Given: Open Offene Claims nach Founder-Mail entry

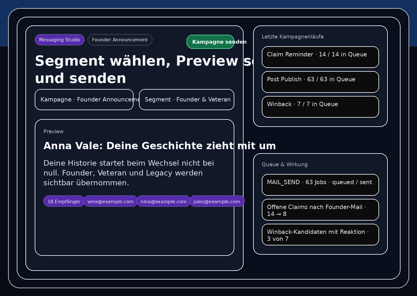Looking at the screenshot, I should coord(320,210).
